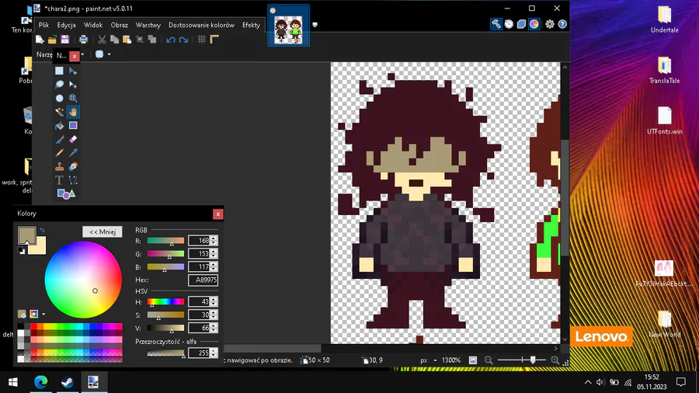Click the secondary color swatch
The width and height of the screenshot is (699, 393).
tap(40, 248)
